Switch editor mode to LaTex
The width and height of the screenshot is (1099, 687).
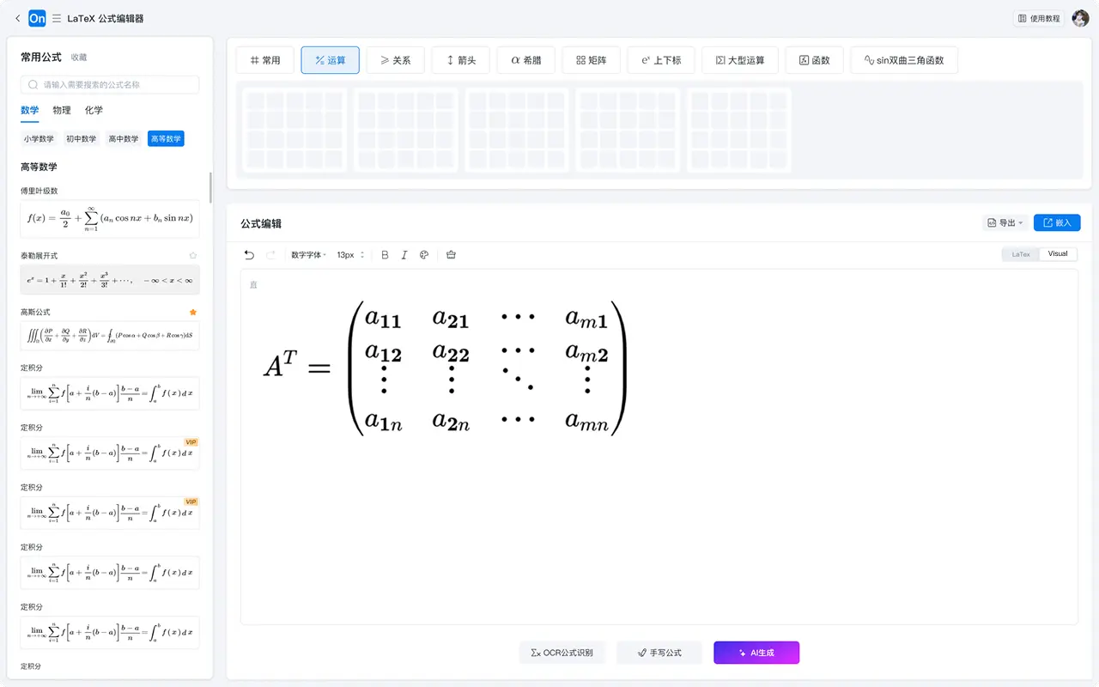(x=1021, y=253)
